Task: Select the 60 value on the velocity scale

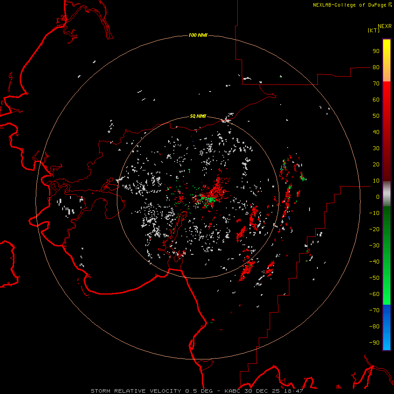Action: [x=376, y=99]
